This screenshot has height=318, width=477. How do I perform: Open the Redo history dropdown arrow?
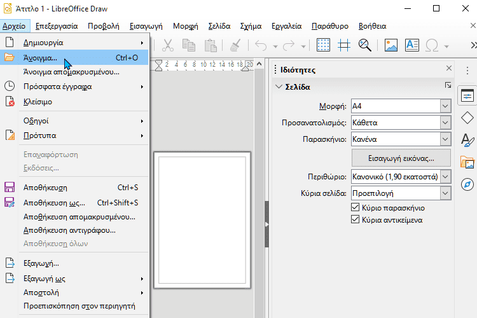pos(303,46)
